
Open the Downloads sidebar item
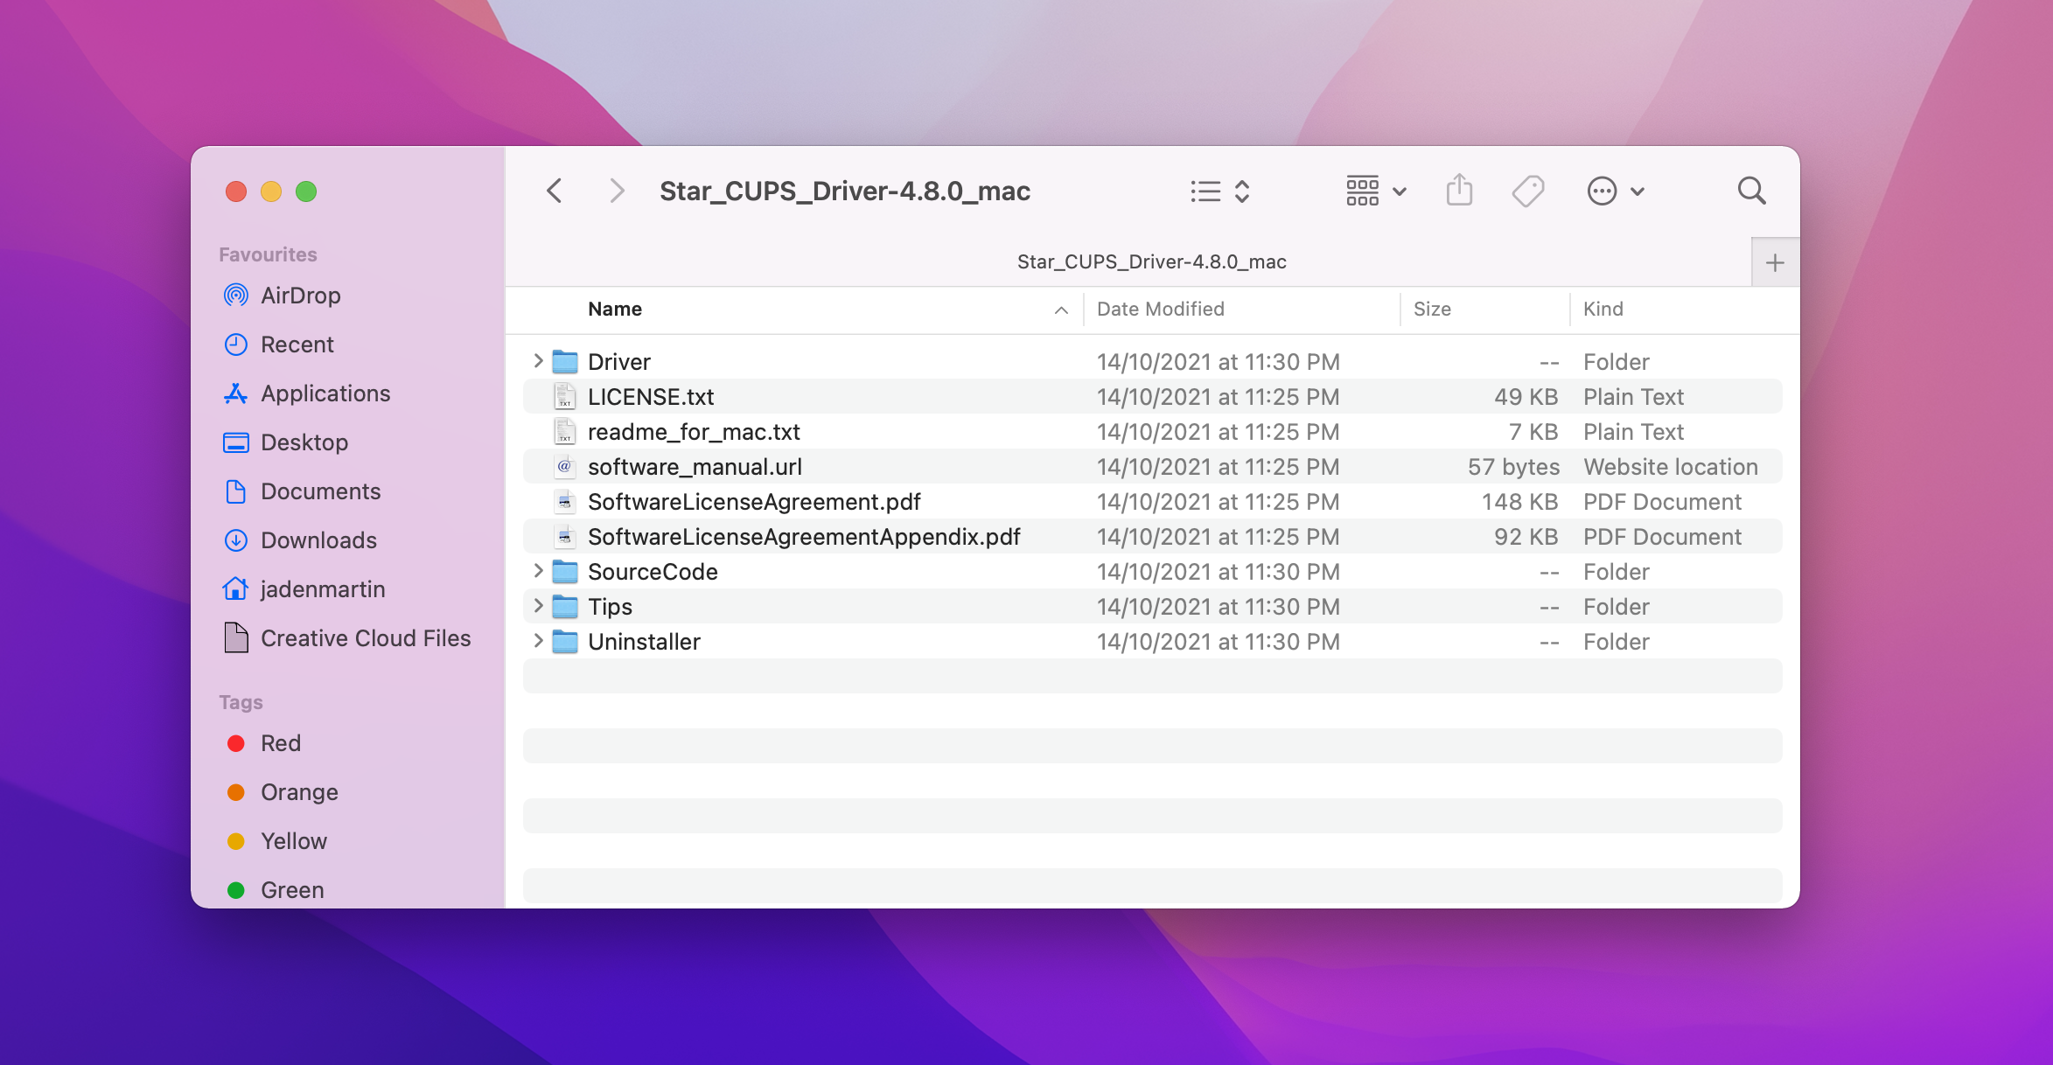pos(318,540)
